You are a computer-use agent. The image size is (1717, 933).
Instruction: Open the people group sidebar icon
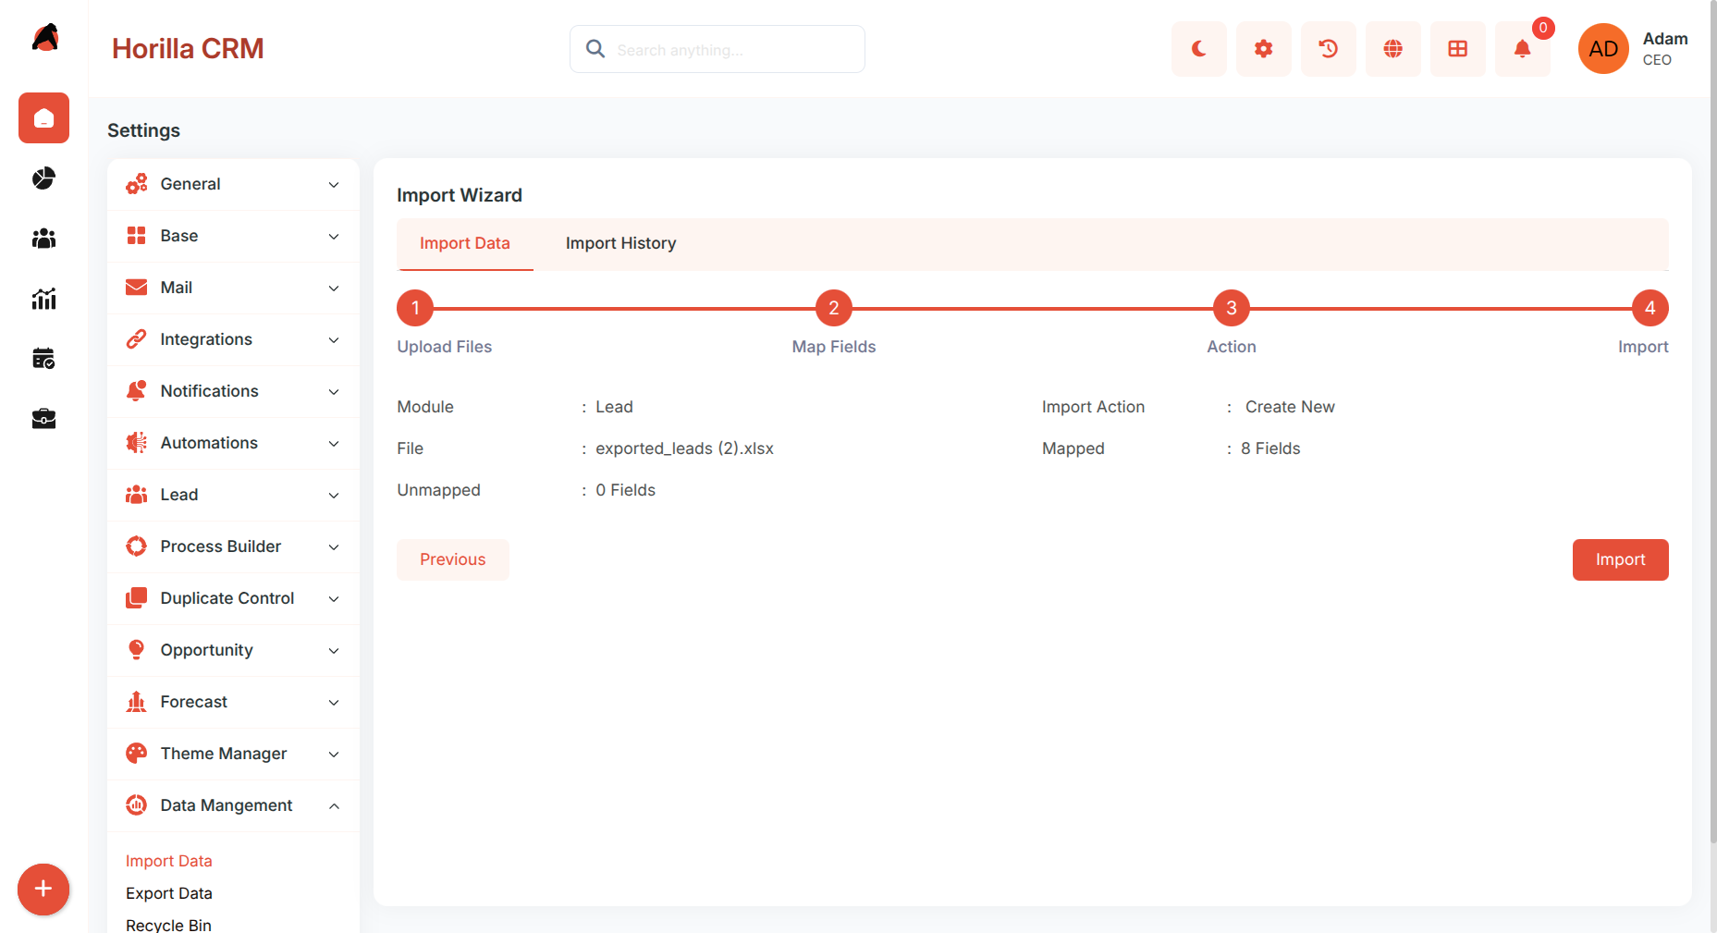43,239
